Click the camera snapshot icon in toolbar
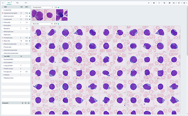The width and height of the screenshot is (188, 116). (x=154, y=3)
